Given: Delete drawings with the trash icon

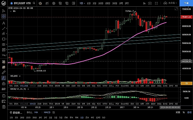Looking at the screenshot, I should tap(4, 107).
